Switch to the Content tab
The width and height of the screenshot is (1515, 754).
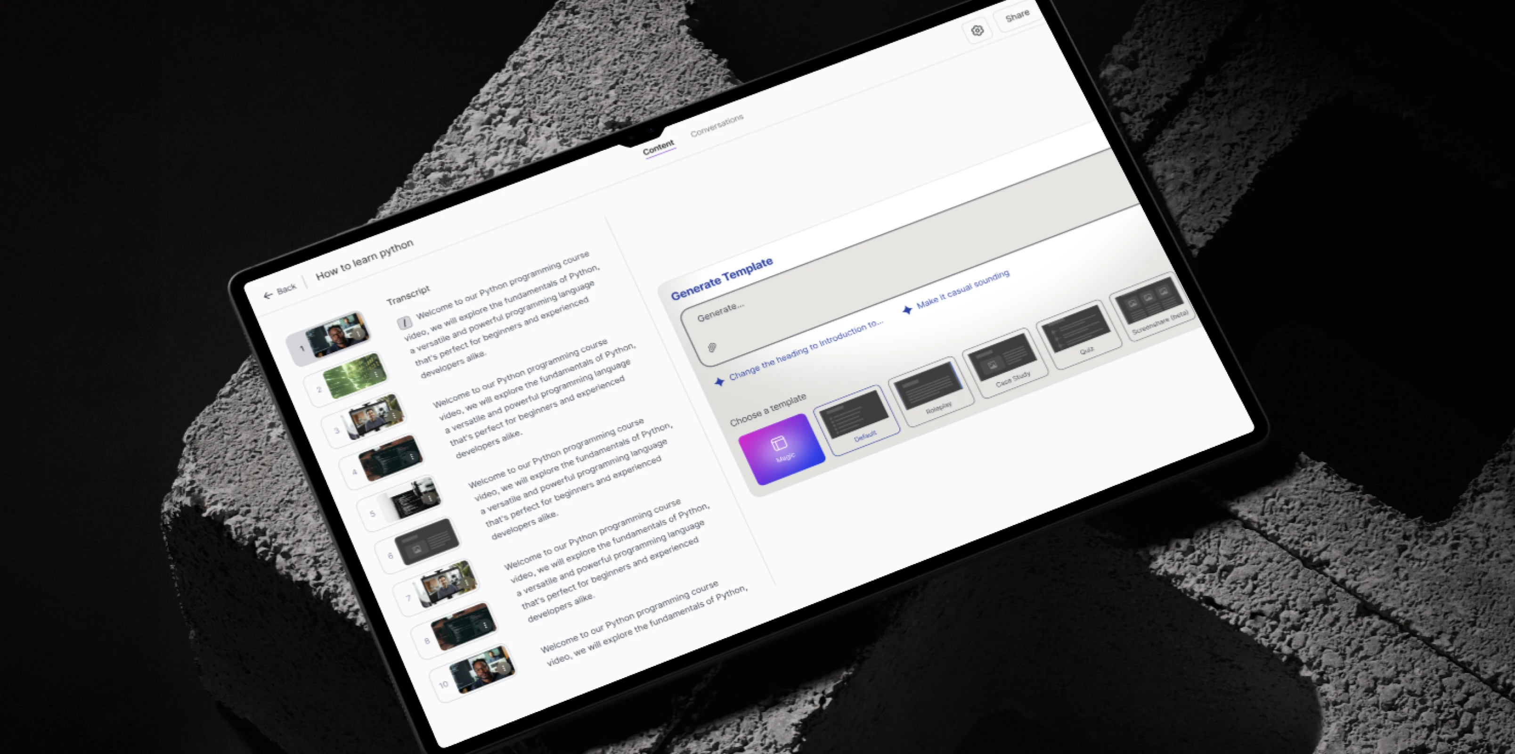(658, 148)
